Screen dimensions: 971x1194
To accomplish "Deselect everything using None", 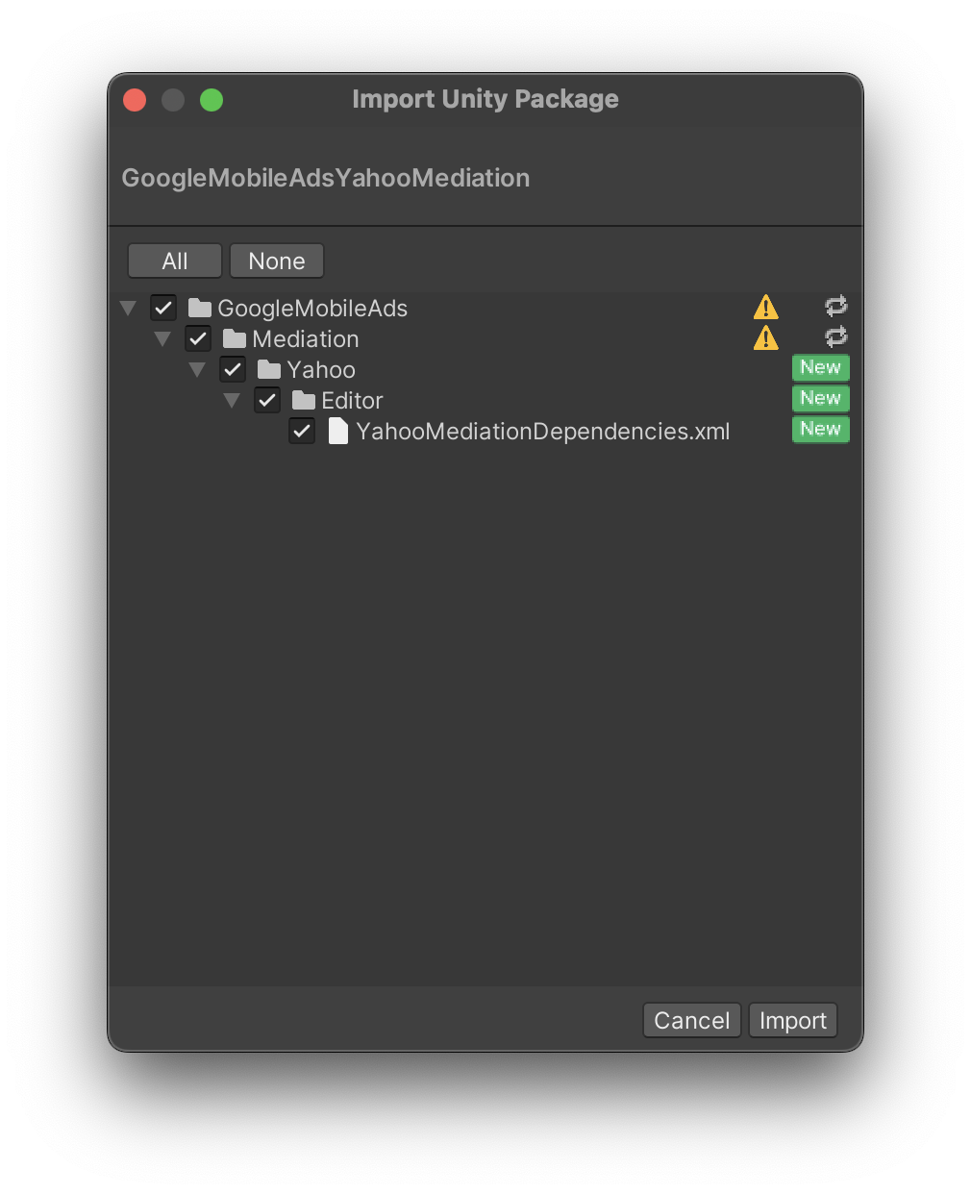I will 277,261.
